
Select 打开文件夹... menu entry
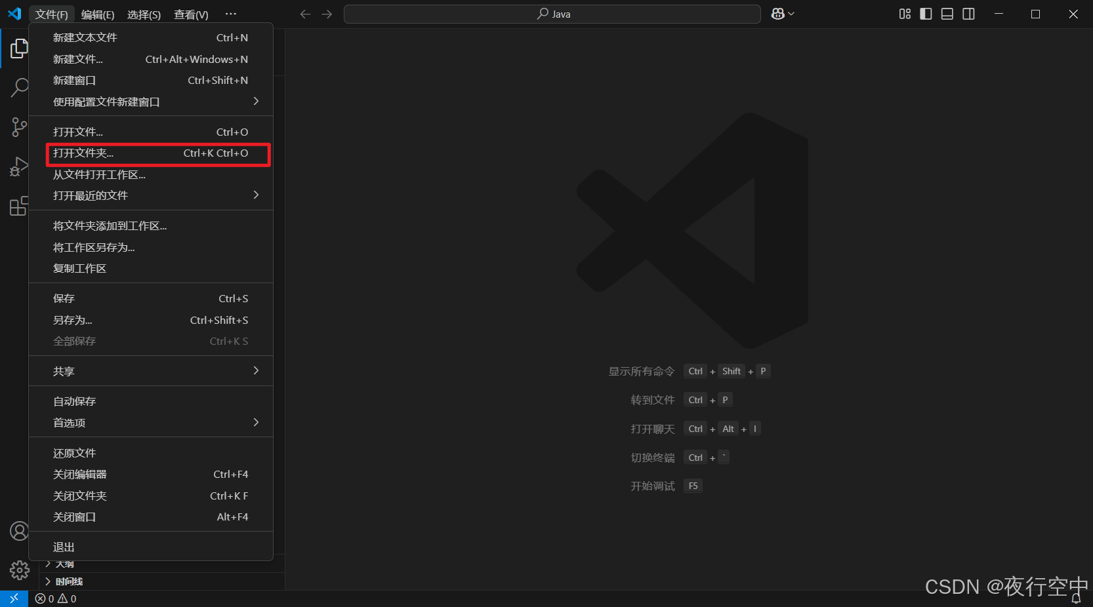click(151, 153)
